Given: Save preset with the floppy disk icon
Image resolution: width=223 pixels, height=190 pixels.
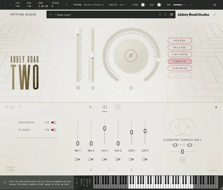Looking at the screenshot, I should tap(171, 15).
